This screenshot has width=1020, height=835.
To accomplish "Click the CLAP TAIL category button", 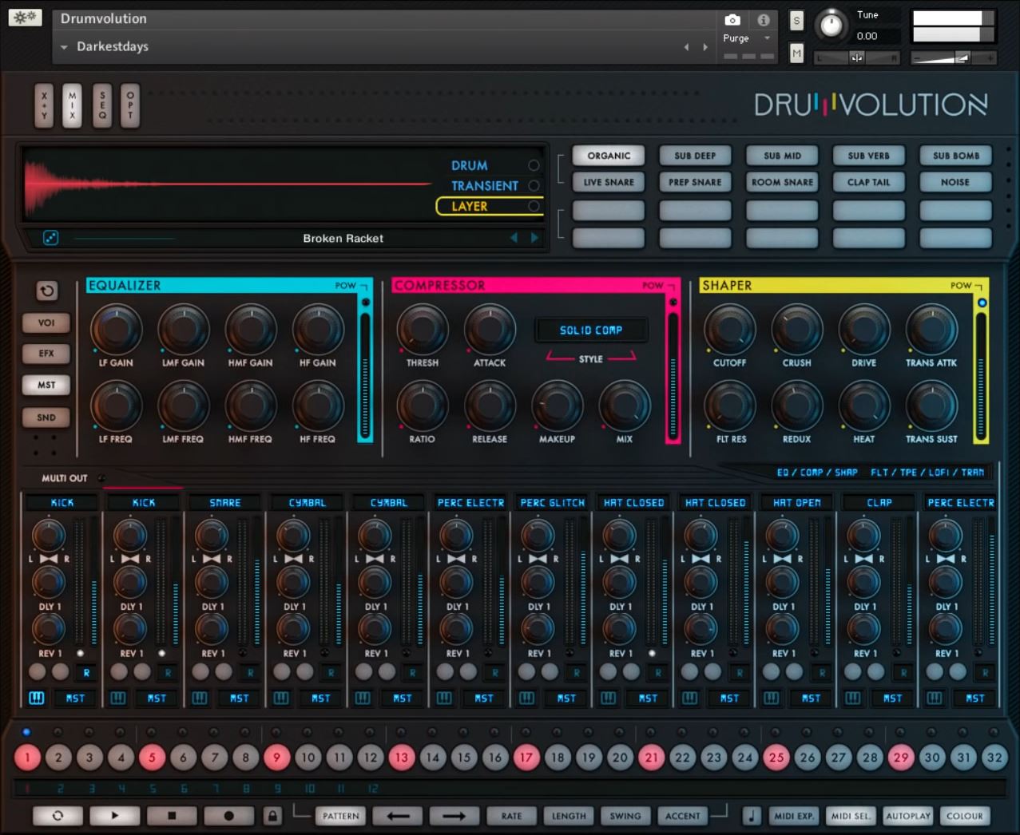I will point(868,182).
